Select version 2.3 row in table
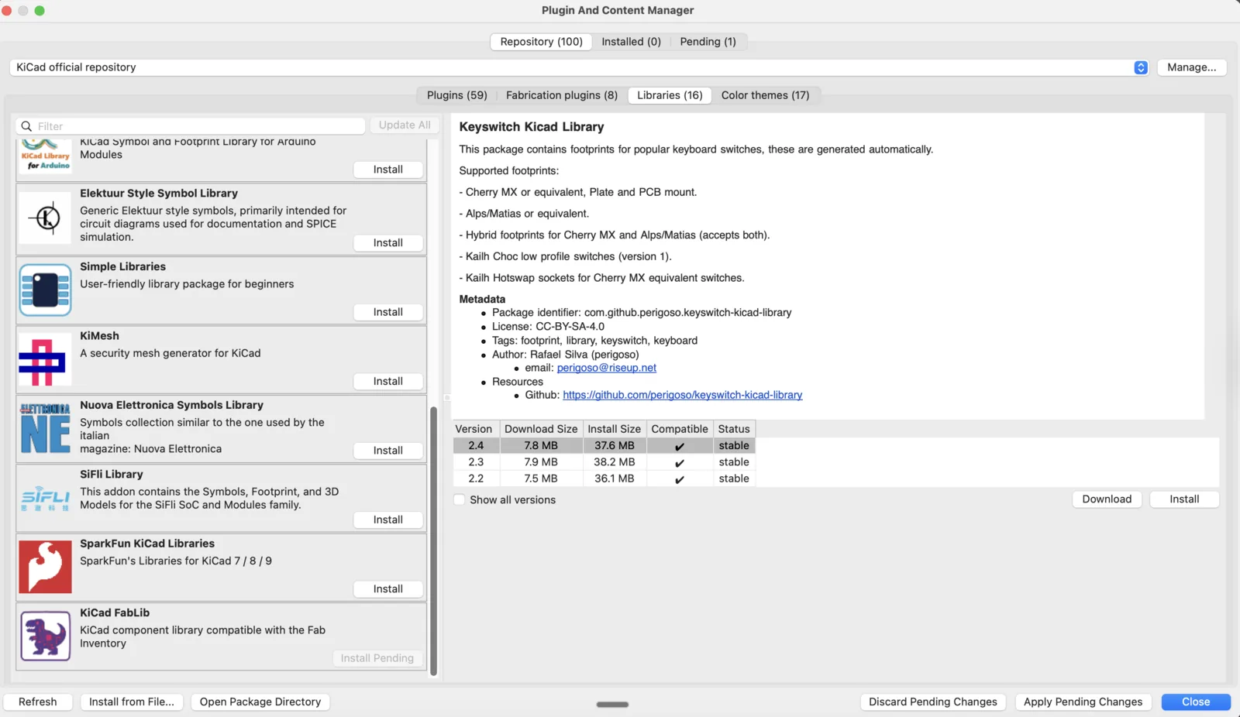Image resolution: width=1240 pixels, height=717 pixels. (604, 462)
